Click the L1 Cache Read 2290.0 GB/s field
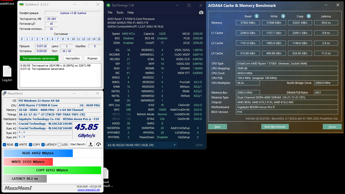 tap(248, 33)
